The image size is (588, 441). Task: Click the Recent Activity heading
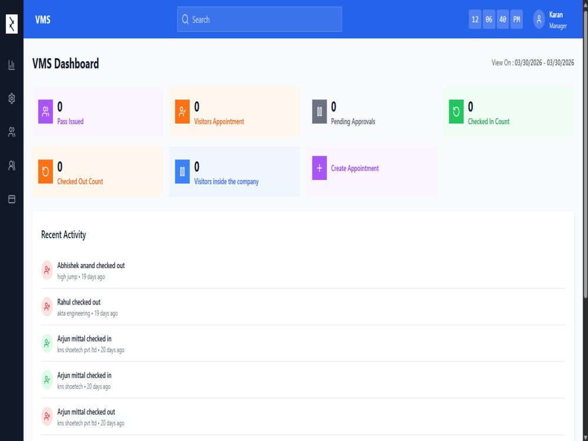(x=64, y=235)
